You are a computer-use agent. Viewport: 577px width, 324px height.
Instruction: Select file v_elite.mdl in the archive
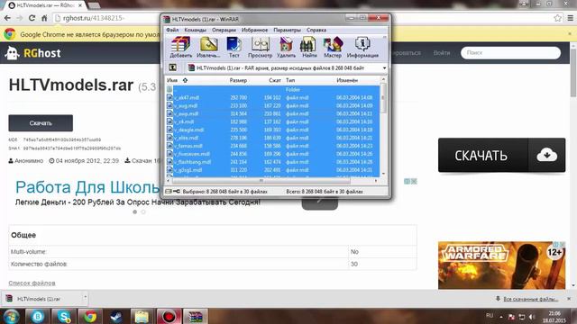272,138
